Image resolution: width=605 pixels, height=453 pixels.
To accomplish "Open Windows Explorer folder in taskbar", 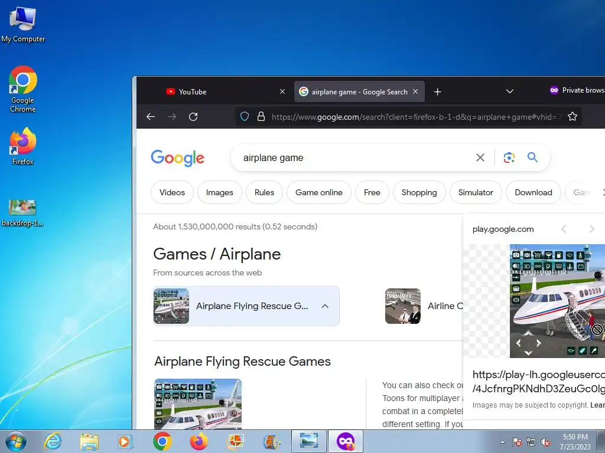I will (x=89, y=441).
